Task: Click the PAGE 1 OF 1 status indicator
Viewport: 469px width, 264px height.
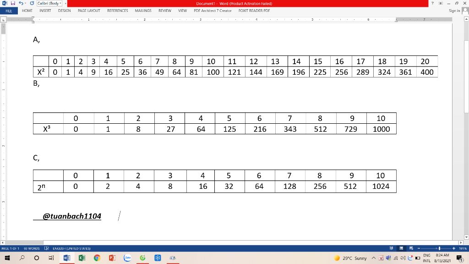Action: point(11,248)
